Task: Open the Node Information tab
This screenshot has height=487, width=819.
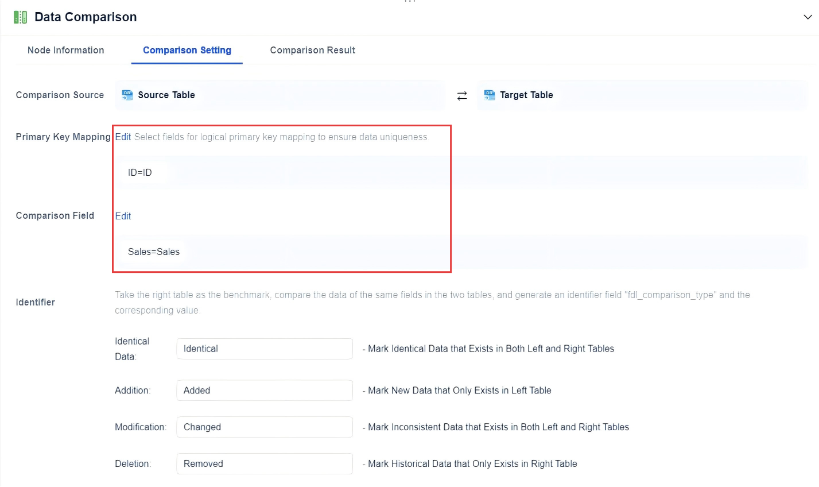Action: 66,50
